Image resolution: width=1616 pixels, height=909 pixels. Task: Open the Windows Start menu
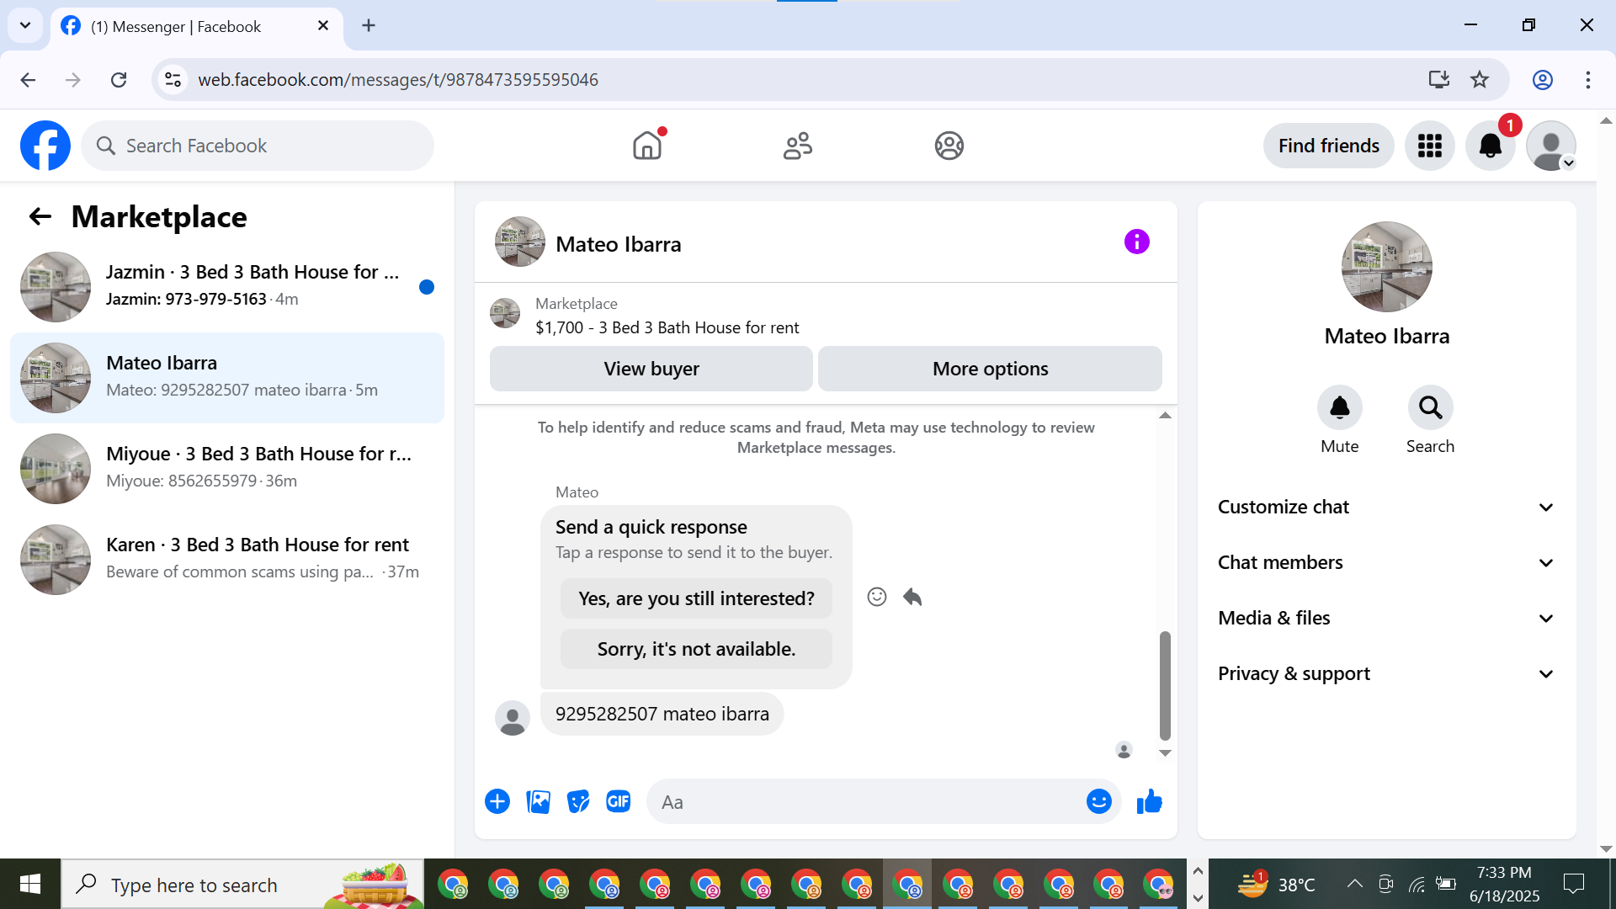click(30, 884)
